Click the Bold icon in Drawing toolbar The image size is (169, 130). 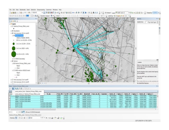46,118
